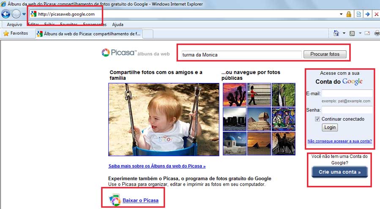This screenshot has width=380, height=209.
Task: Click the E-mail input field
Action: (x=347, y=93)
